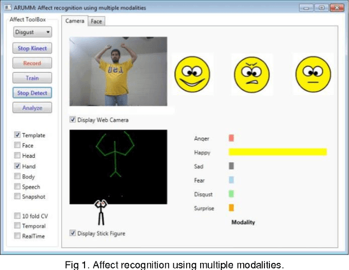
Task: Select the Camera tab
Action: tap(75, 21)
